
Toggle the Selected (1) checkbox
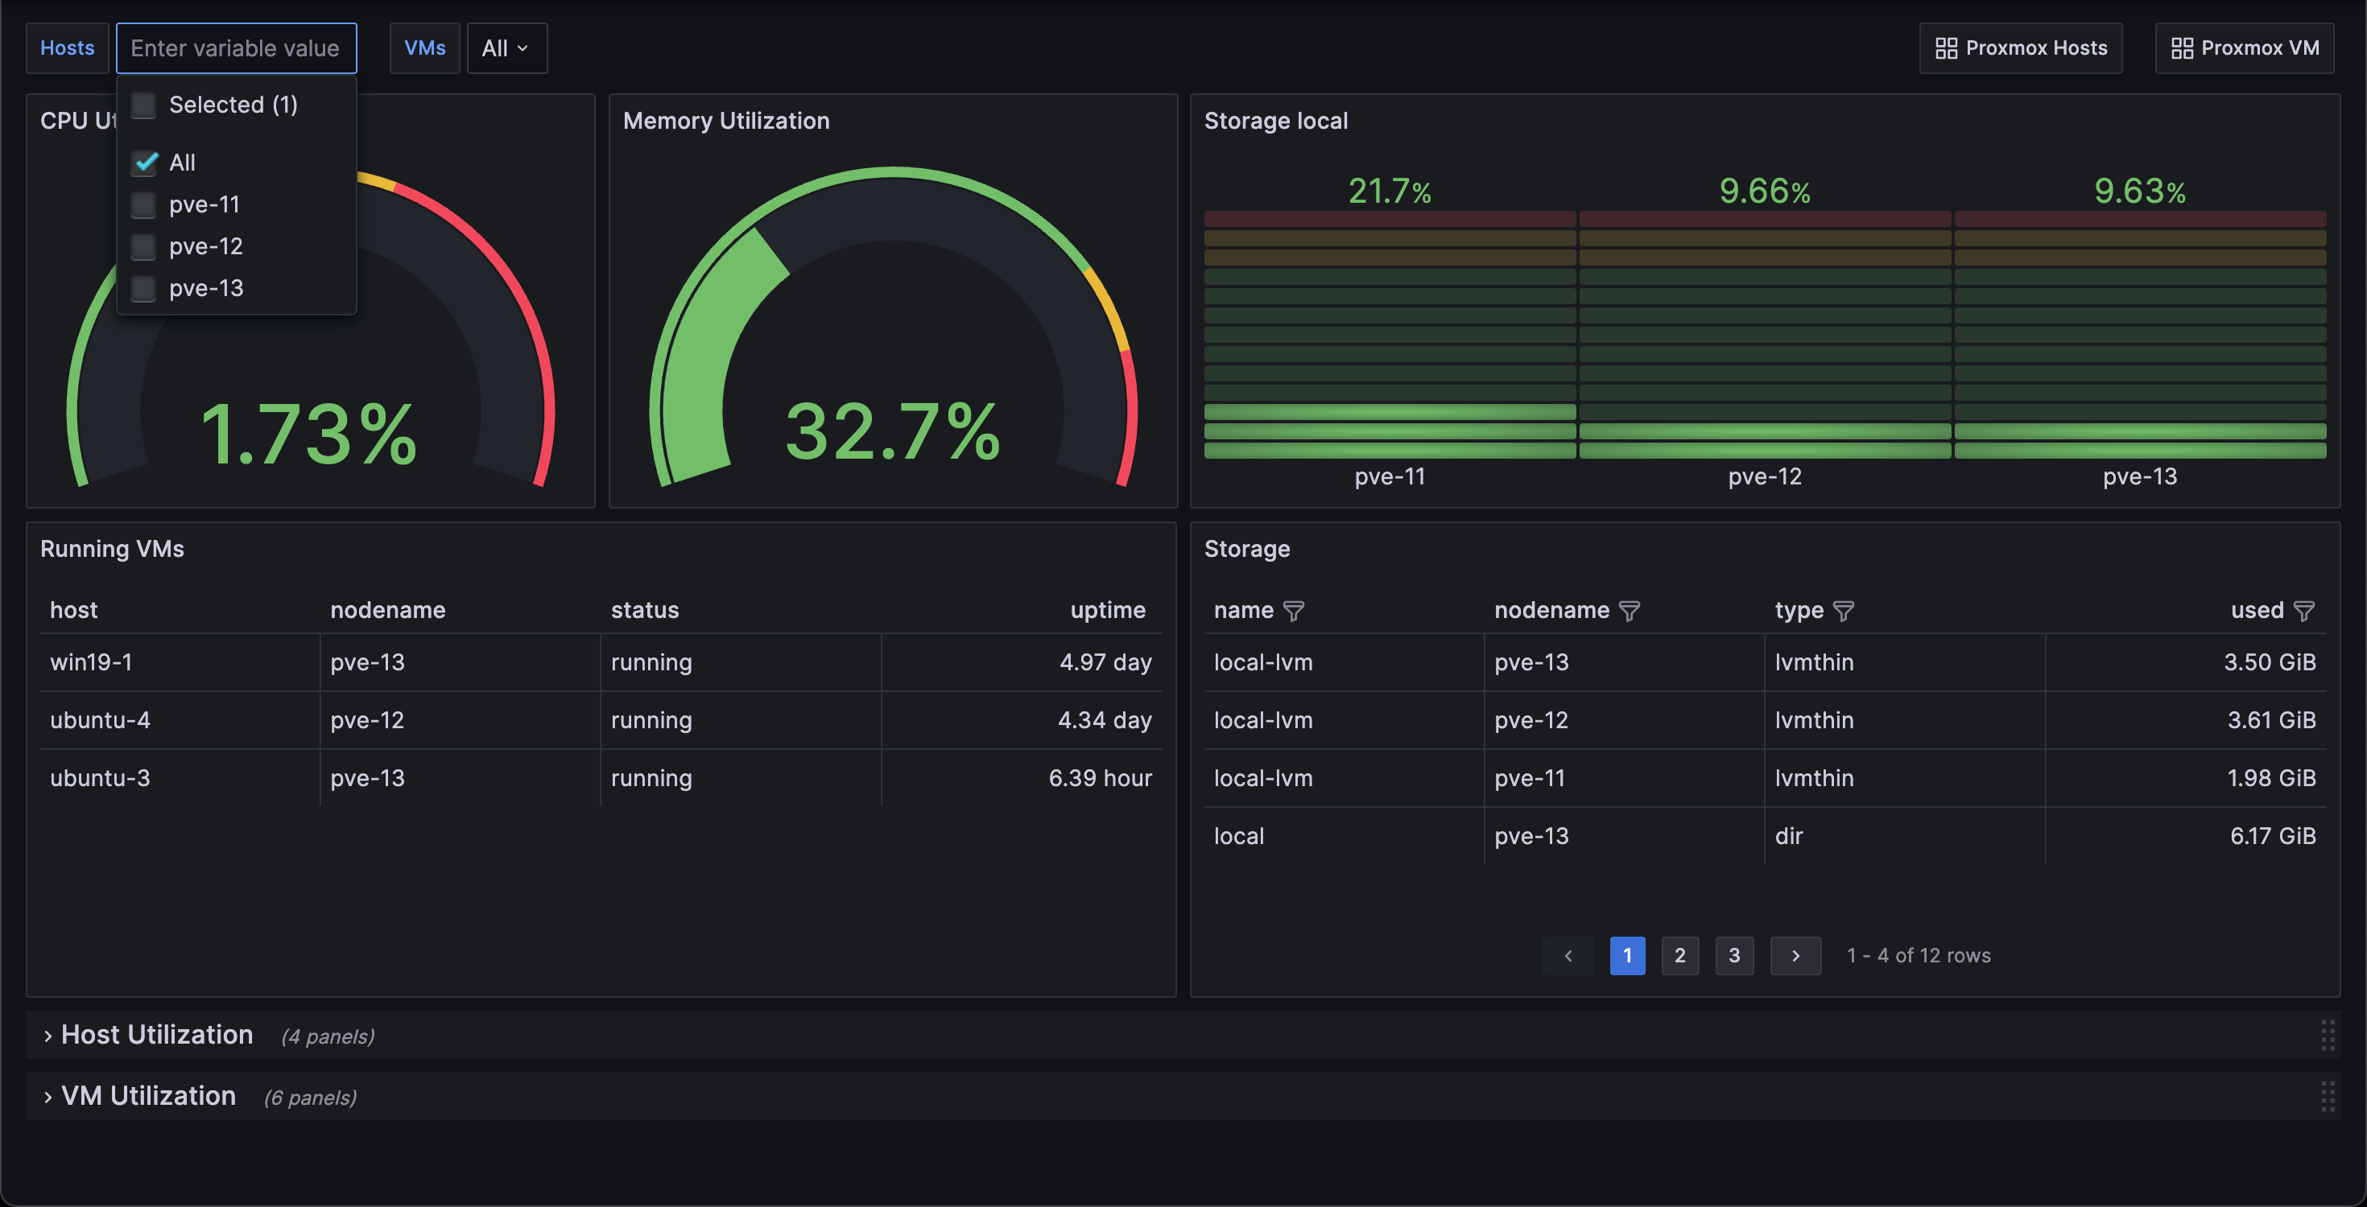point(143,105)
